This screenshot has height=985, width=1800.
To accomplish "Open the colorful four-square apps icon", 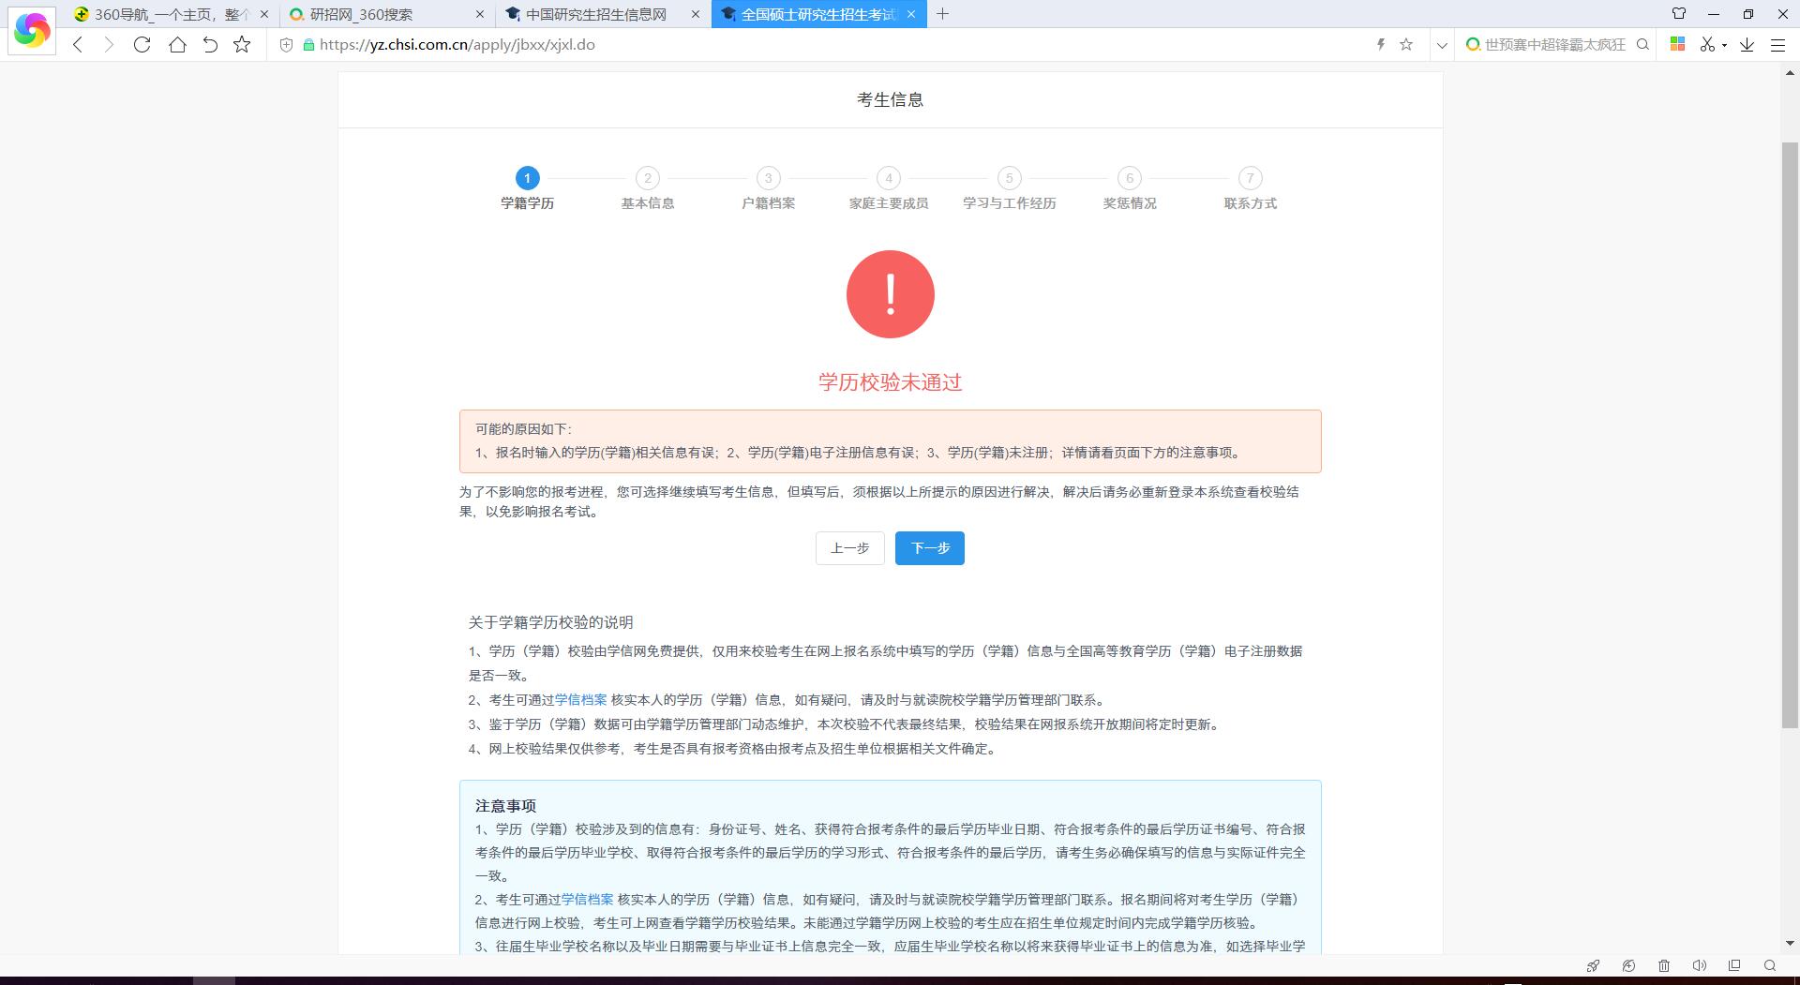I will pyautogui.click(x=1677, y=45).
